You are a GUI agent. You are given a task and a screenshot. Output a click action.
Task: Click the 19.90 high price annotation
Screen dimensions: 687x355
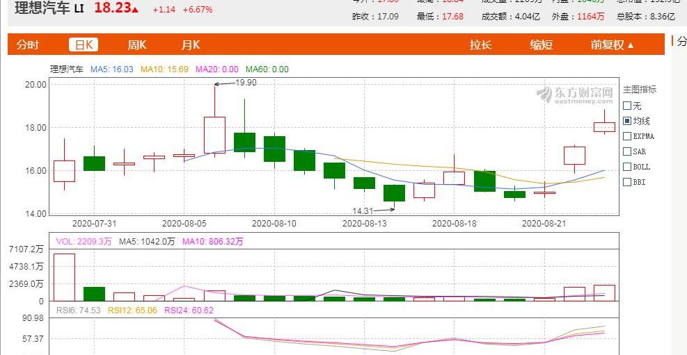(x=246, y=83)
